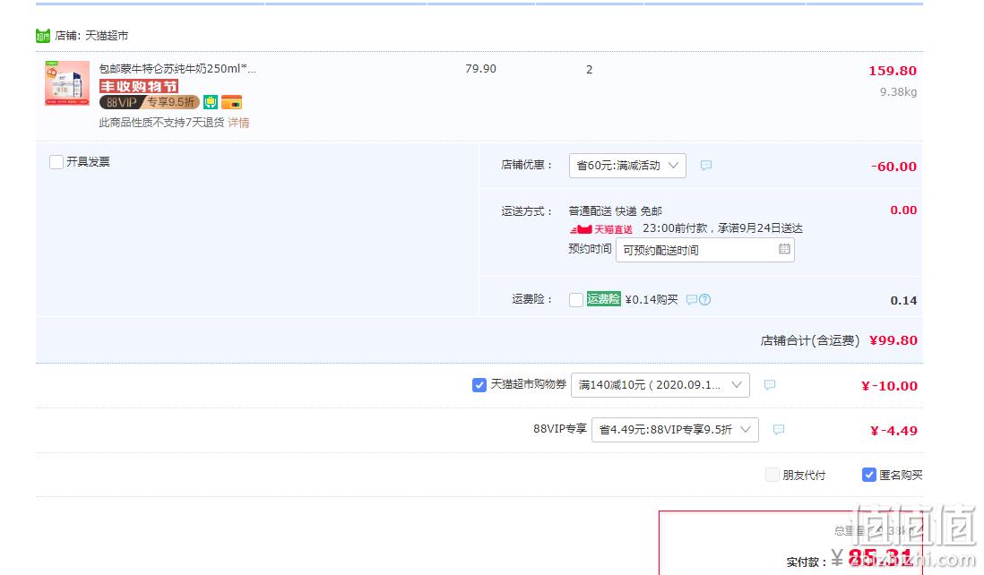Open the 详情 link about 7-day returns
This screenshot has height=575, width=984.
(x=238, y=123)
